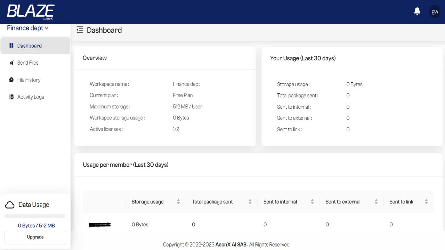Click the File History clock icon
The width and height of the screenshot is (445, 250).
[x=11, y=80]
